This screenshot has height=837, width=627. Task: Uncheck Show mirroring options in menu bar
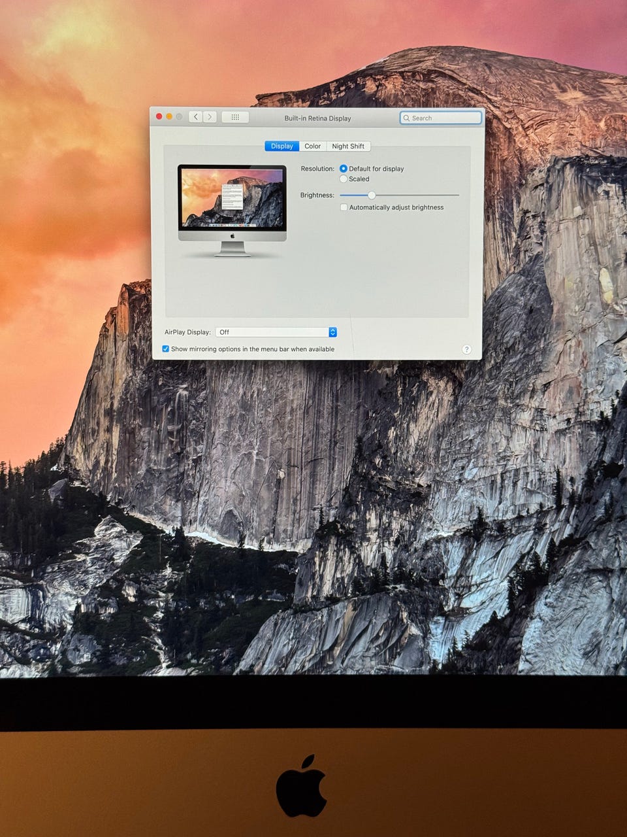tap(166, 349)
